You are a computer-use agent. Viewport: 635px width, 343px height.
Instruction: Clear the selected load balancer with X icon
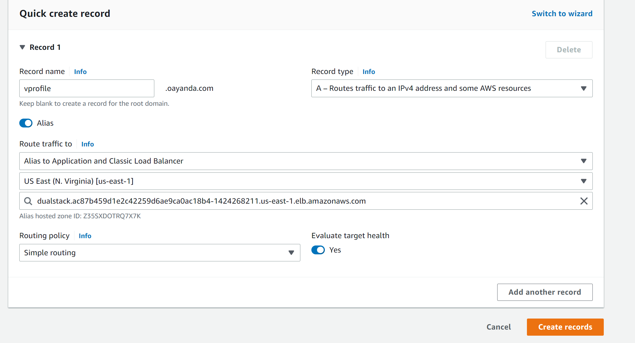[x=584, y=201]
